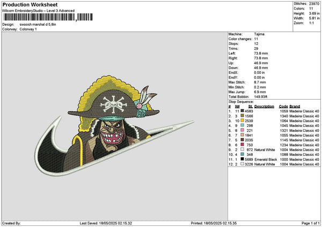Select thread code 1088 in stop 10

coord(284,155)
